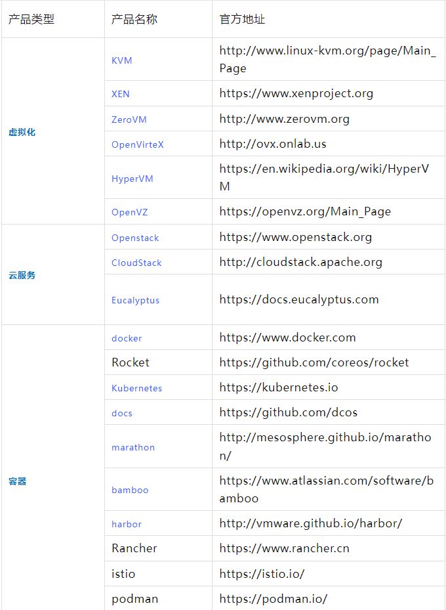Select the github.com/coreos/rocket URL
446x610 pixels.
pos(314,362)
